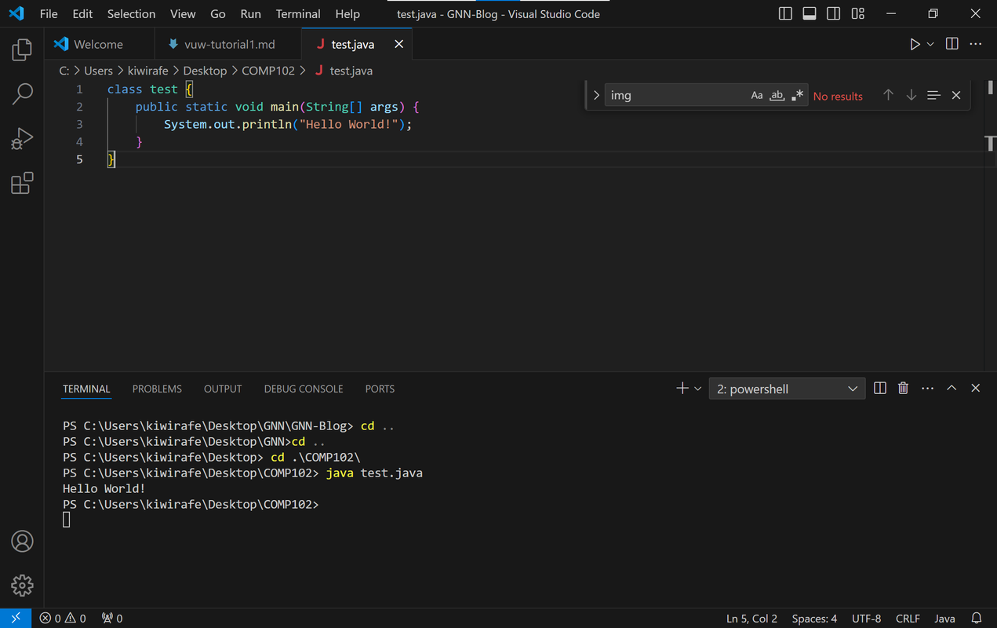This screenshot has height=628, width=997.
Task: Open notifications bell in status bar
Action: tap(976, 619)
